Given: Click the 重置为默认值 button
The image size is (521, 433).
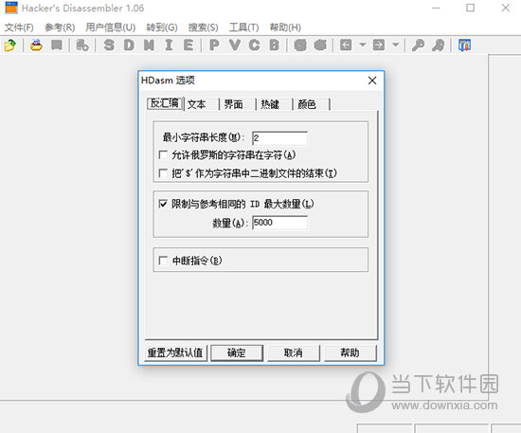Looking at the screenshot, I should [x=175, y=352].
